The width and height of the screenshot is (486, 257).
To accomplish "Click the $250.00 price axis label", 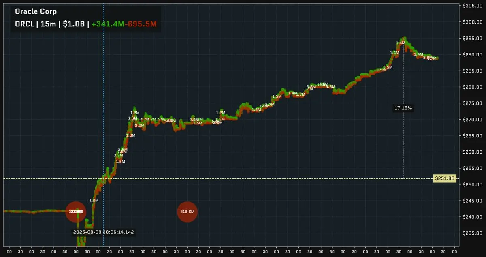I will (473, 184).
